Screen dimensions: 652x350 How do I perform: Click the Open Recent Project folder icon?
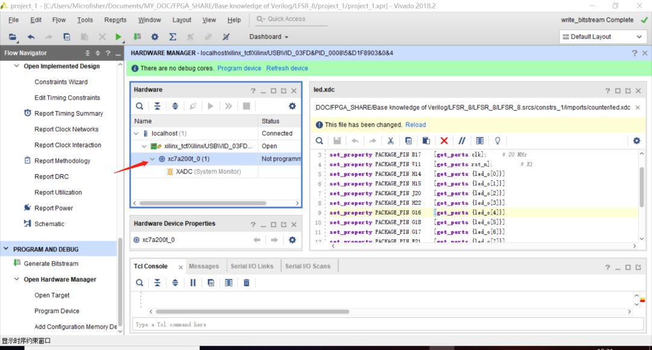[x=12, y=36]
